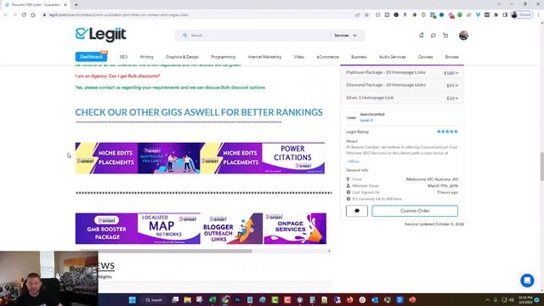Open a new browser tab with plus
Viewport: 544px width, 306px height.
(x=76, y=5)
